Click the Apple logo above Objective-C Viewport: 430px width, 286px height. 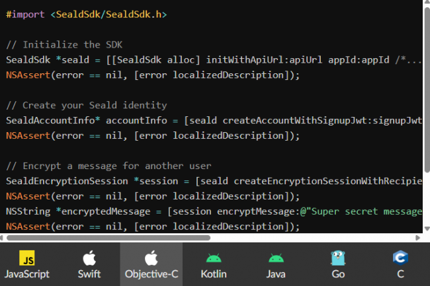[151, 258]
